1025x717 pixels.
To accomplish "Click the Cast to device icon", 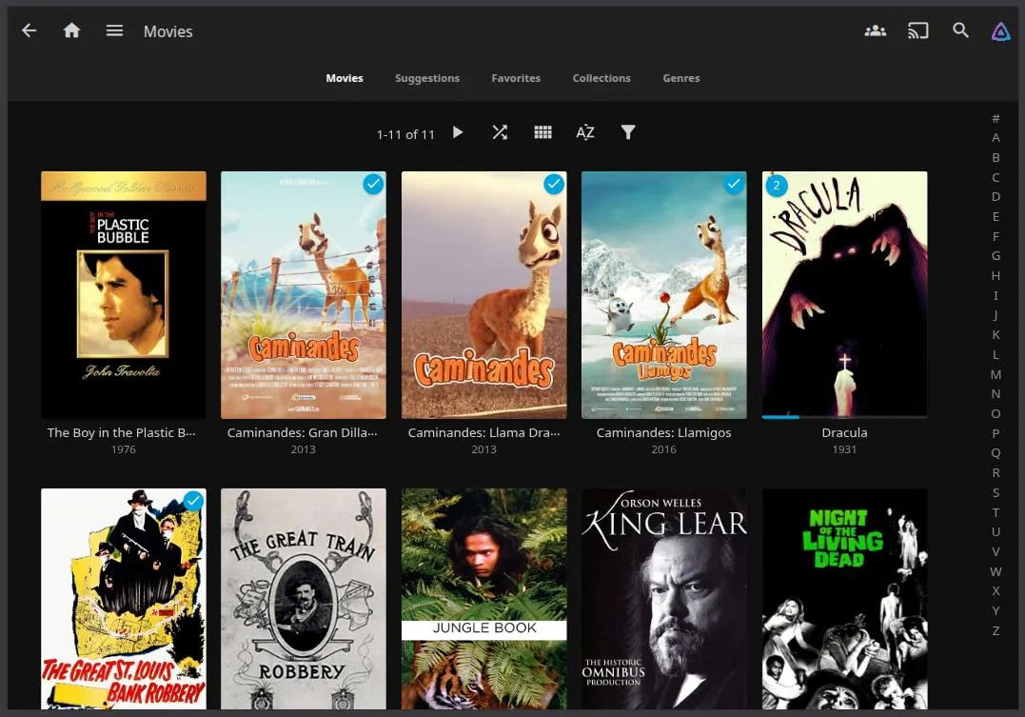I will pyautogui.click(x=917, y=30).
